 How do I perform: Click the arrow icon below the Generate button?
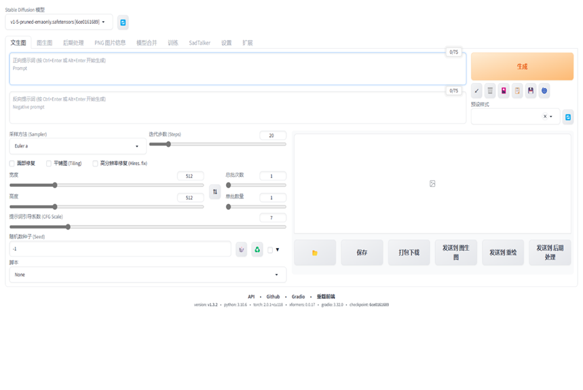pos(476,90)
